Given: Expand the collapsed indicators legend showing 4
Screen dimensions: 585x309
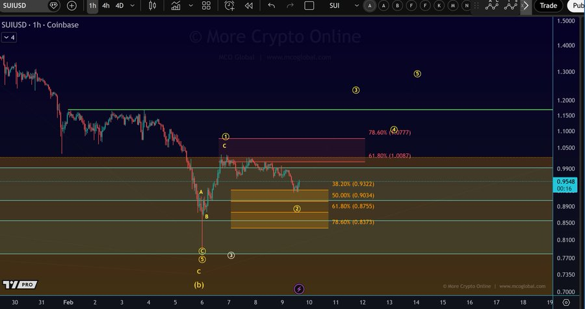Looking at the screenshot, I should click(x=9, y=38).
